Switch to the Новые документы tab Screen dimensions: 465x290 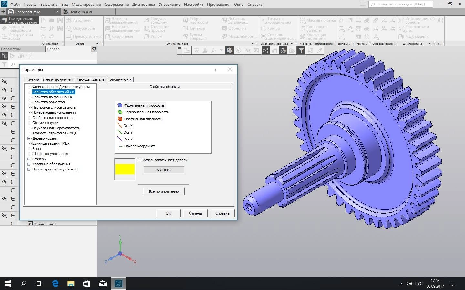pyautogui.click(x=58, y=80)
